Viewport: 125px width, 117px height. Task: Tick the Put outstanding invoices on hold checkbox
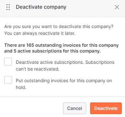(x=8, y=80)
